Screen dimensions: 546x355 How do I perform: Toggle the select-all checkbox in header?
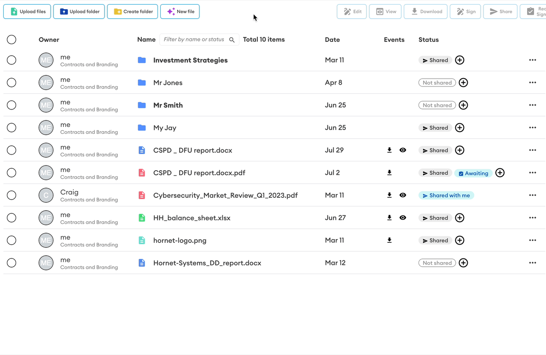(x=12, y=40)
